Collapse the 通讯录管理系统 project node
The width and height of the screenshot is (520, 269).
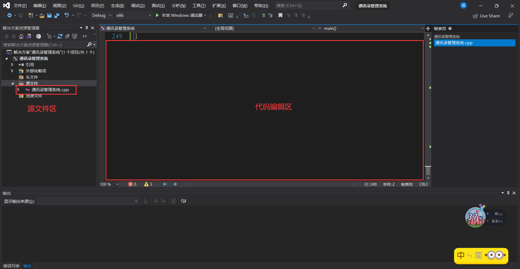[x=7, y=59]
